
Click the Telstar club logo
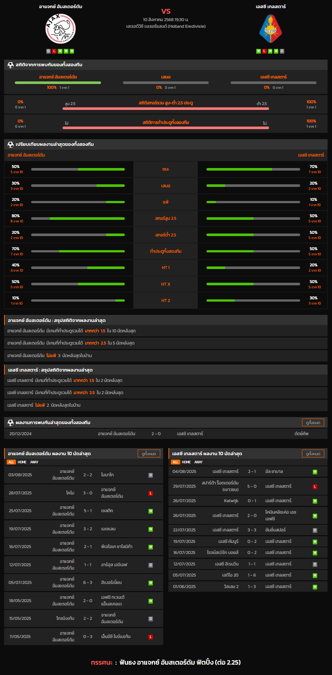click(271, 29)
